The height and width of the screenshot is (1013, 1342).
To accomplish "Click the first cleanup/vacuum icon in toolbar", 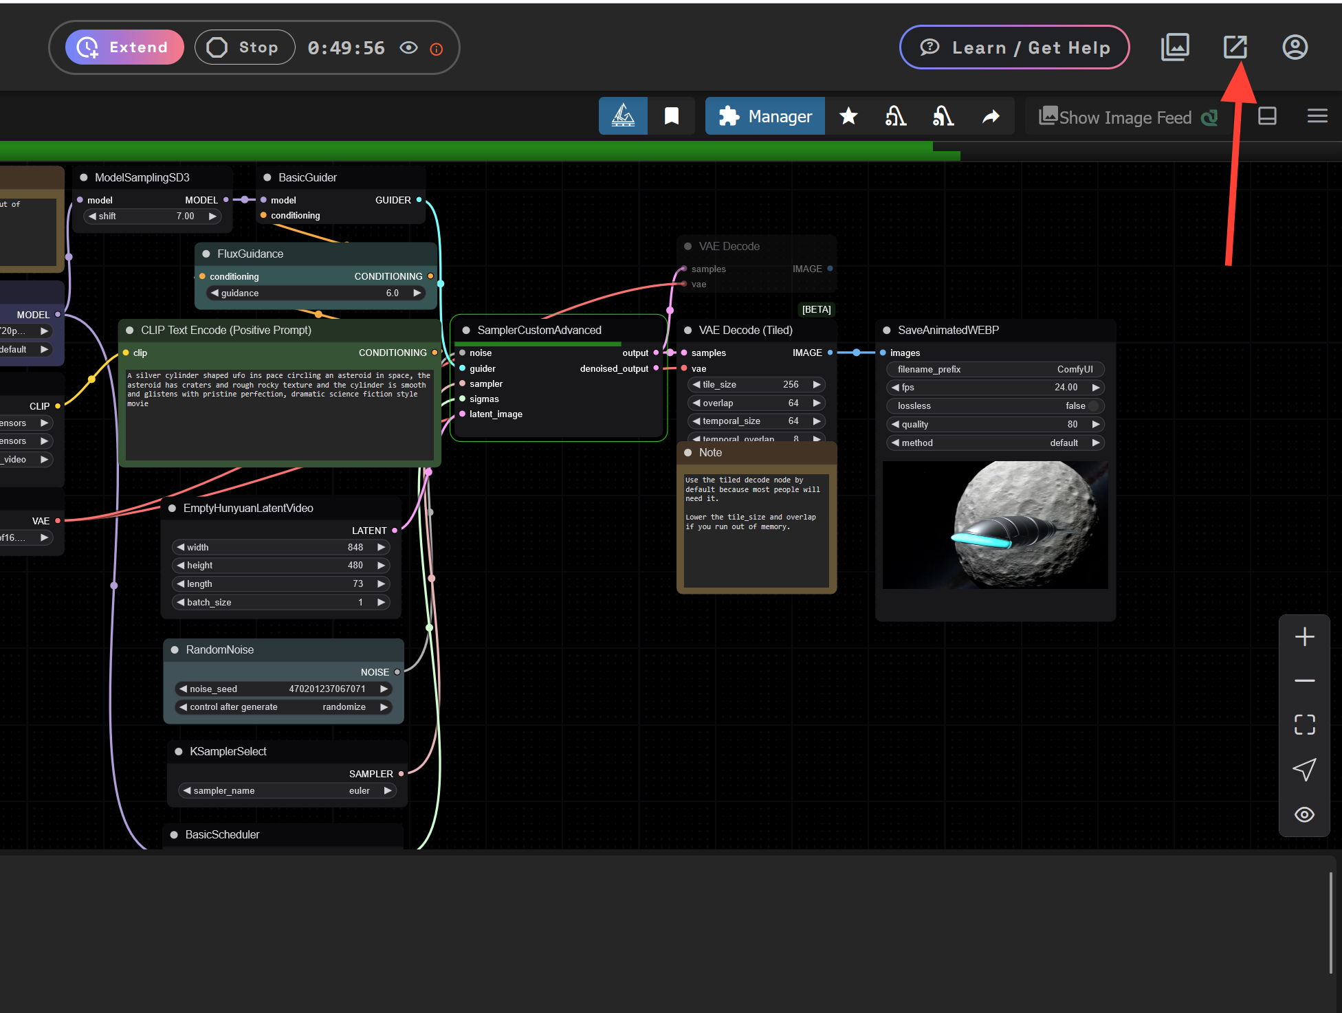I will click(895, 116).
